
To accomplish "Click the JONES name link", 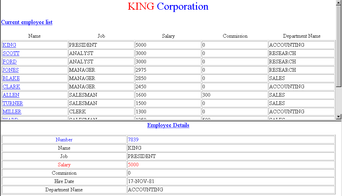I will point(11,70).
